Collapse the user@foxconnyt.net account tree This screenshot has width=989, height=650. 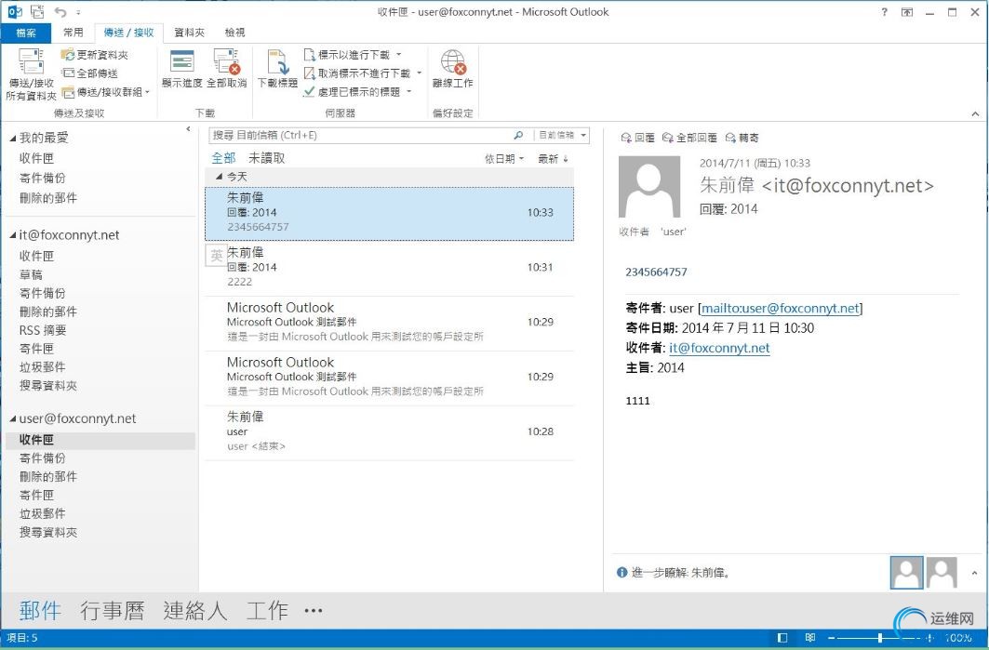tap(13, 418)
